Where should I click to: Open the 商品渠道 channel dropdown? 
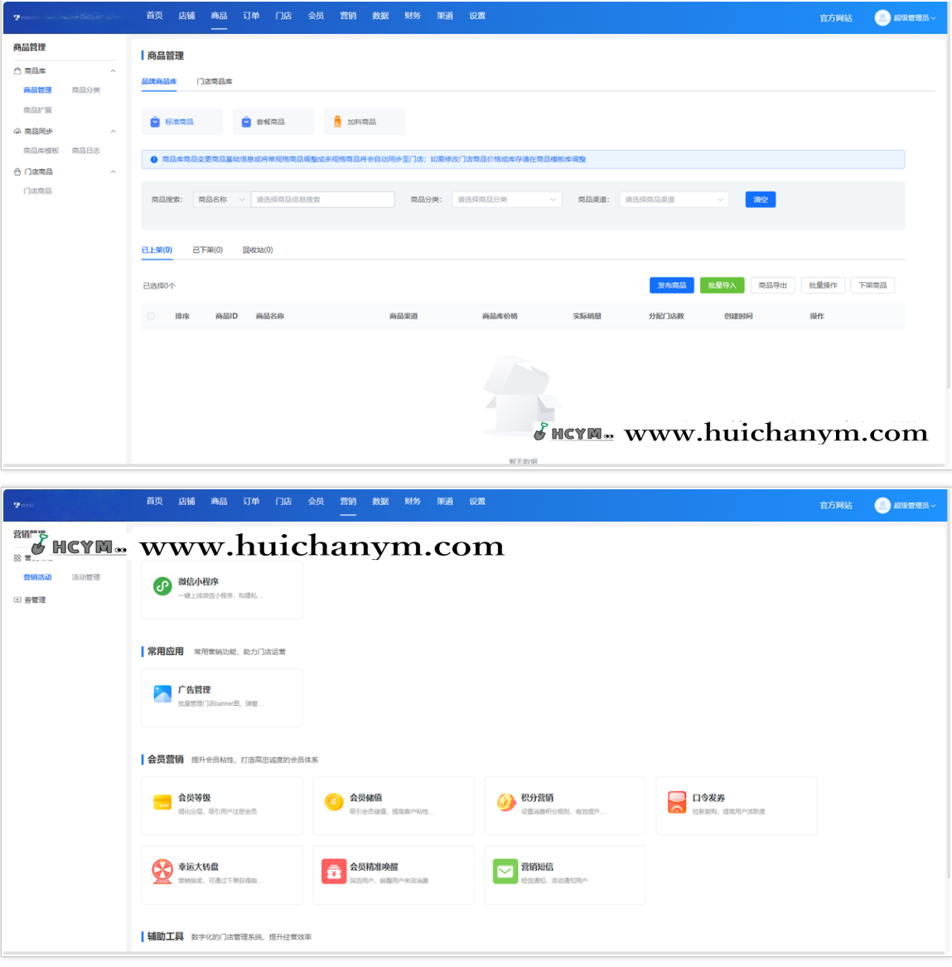tap(674, 200)
